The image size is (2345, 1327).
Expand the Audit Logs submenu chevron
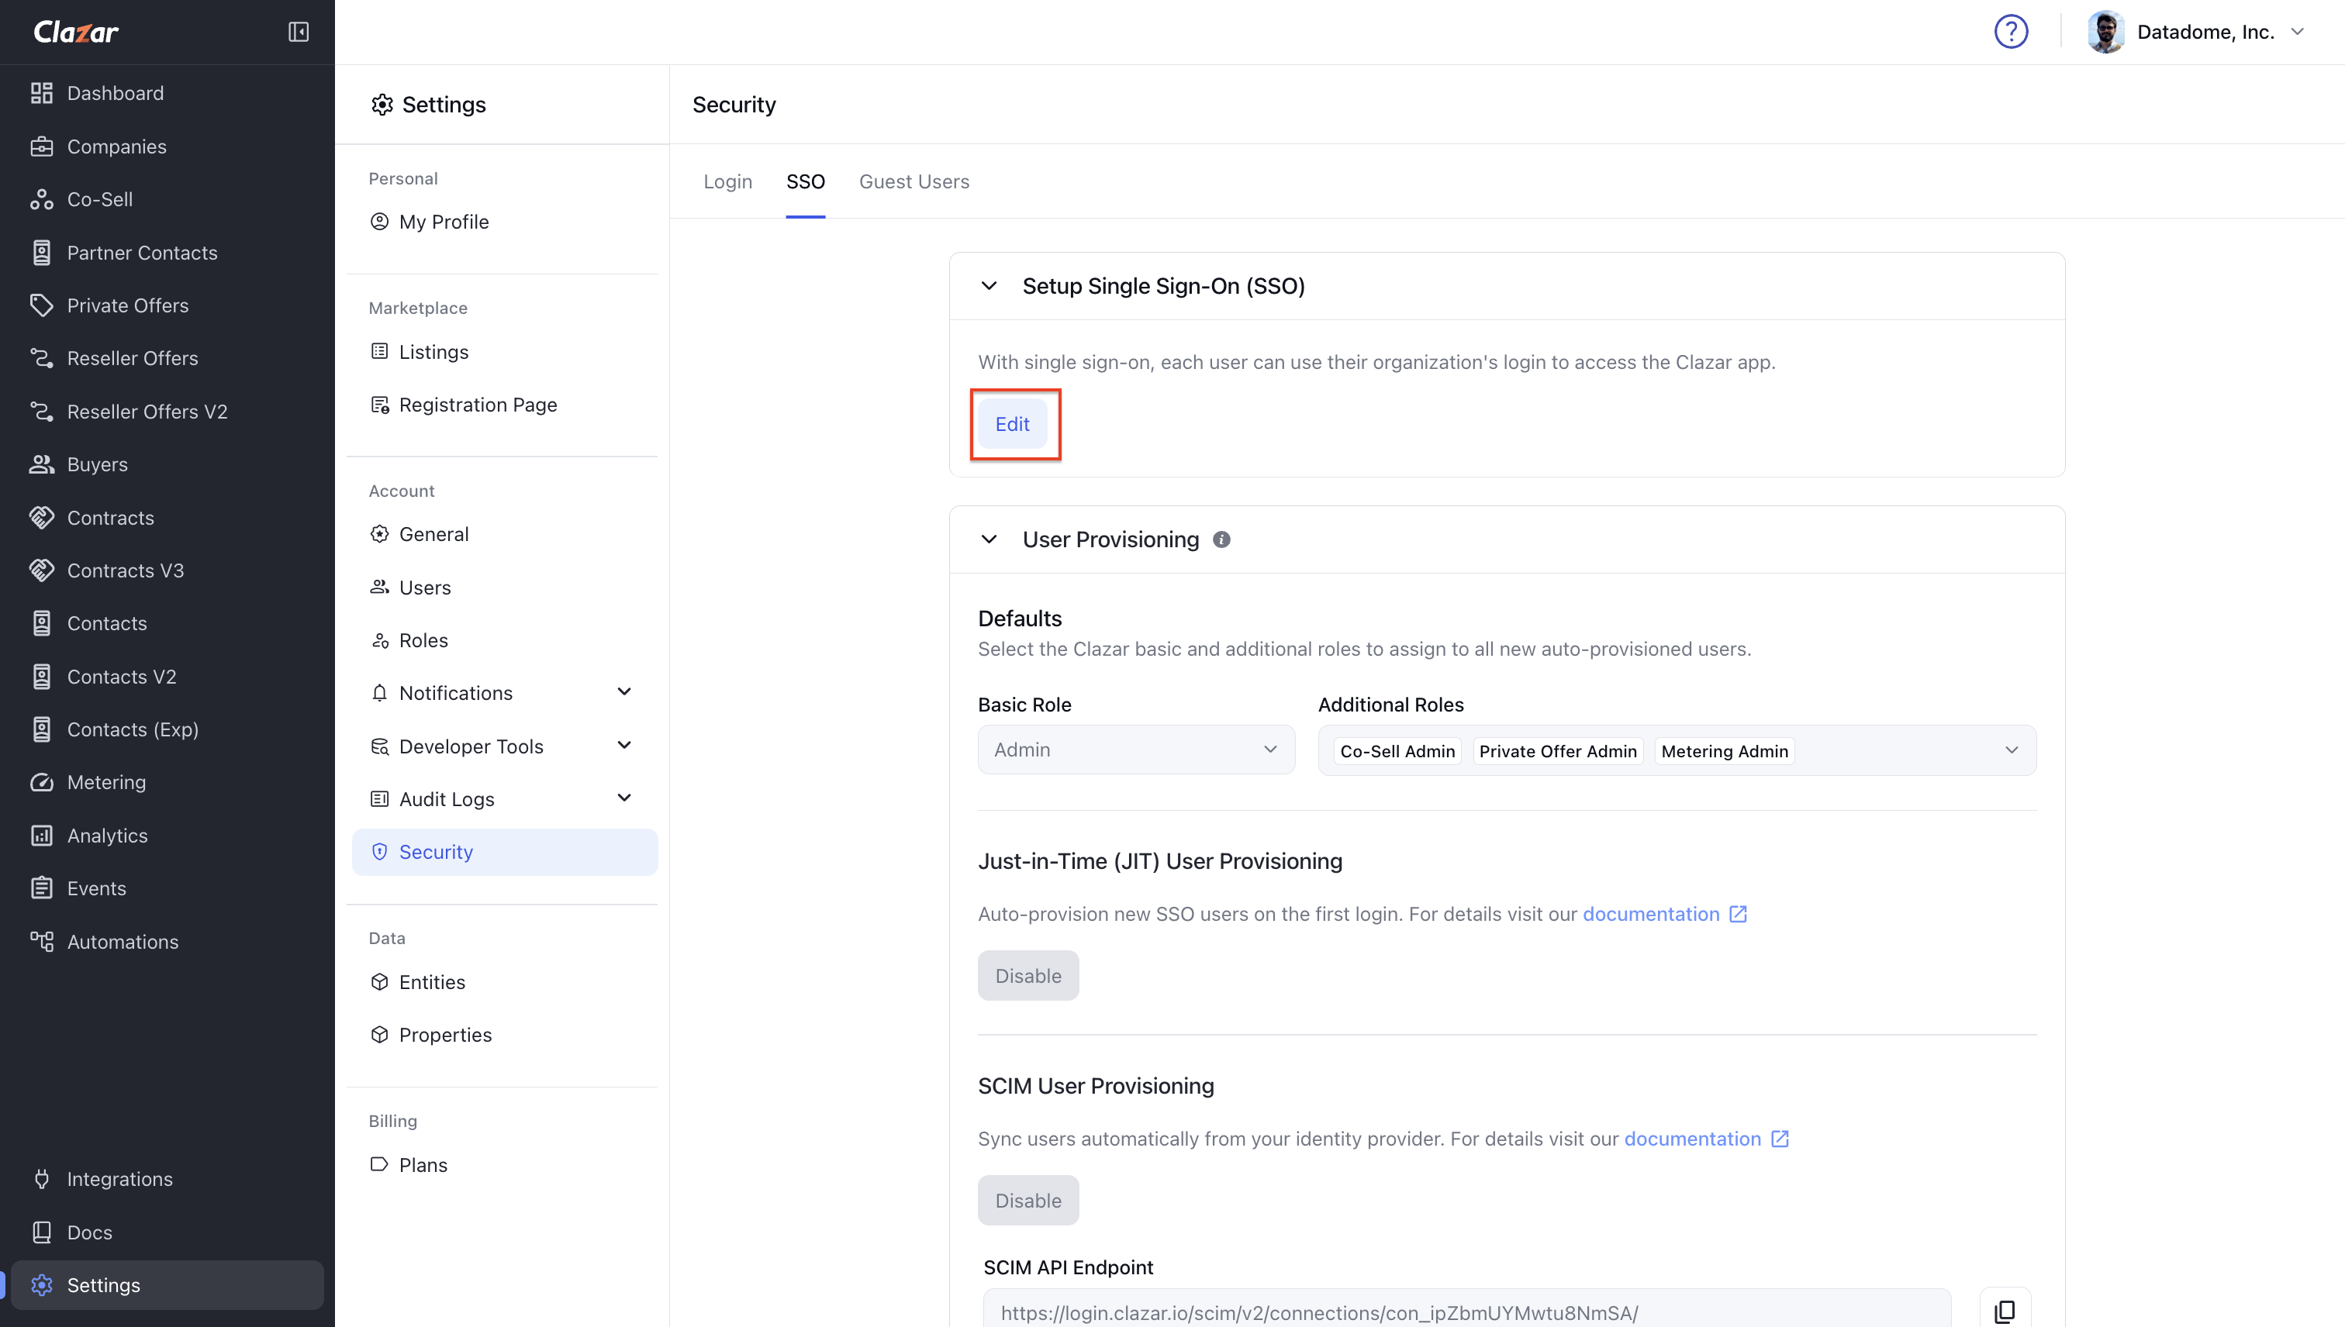click(x=624, y=798)
